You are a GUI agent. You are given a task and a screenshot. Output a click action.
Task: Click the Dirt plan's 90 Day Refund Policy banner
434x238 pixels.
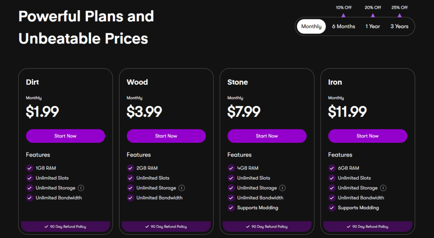pyautogui.click(x=66, y=227)
